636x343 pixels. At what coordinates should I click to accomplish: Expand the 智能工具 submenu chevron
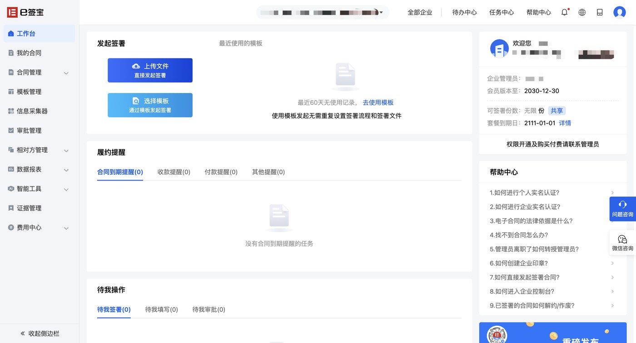point(66,190)
